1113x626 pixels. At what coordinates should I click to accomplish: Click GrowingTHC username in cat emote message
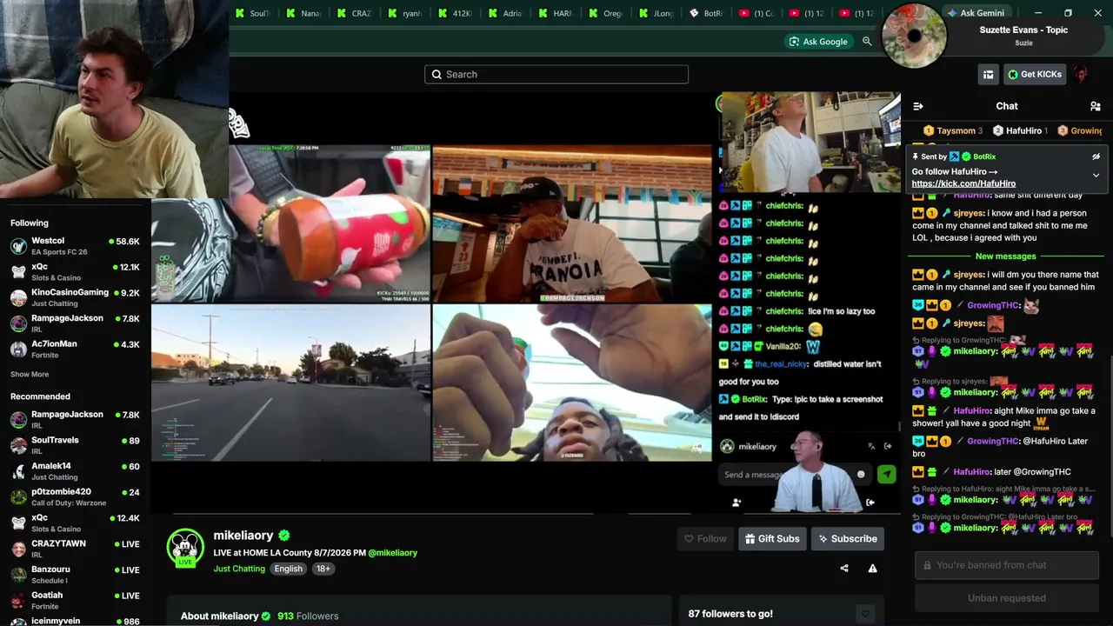click(993, 306)
